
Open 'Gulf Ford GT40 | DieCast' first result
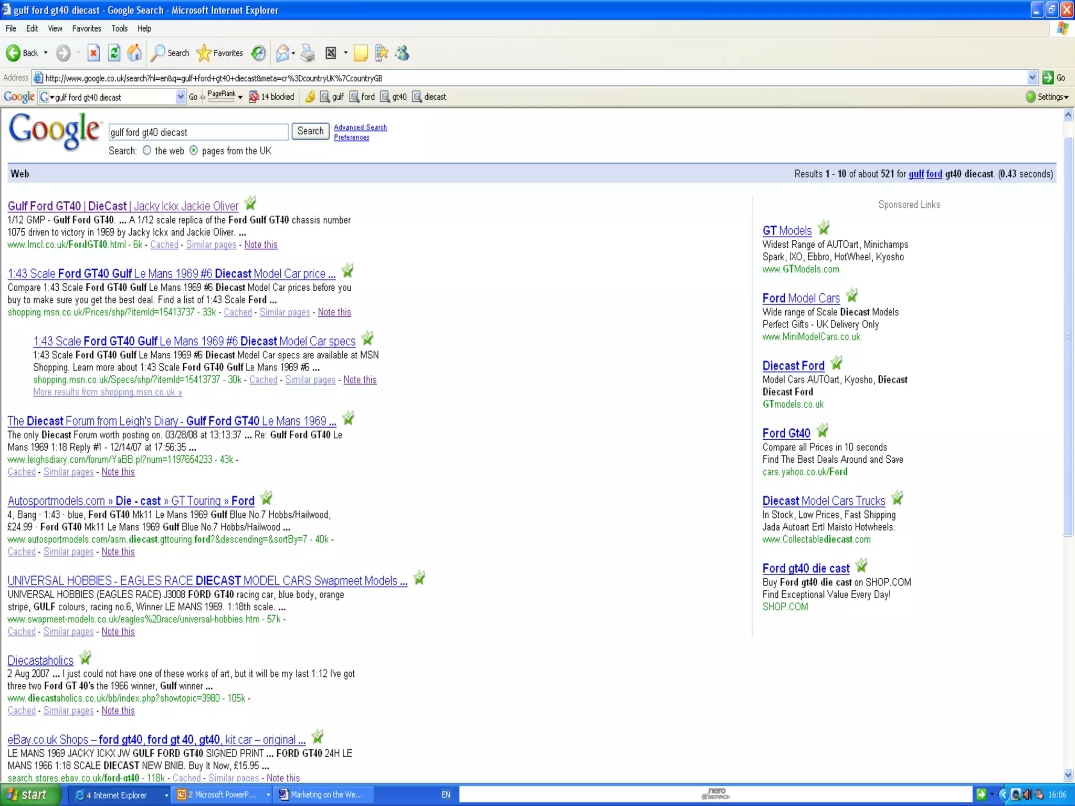coord(123,206)
